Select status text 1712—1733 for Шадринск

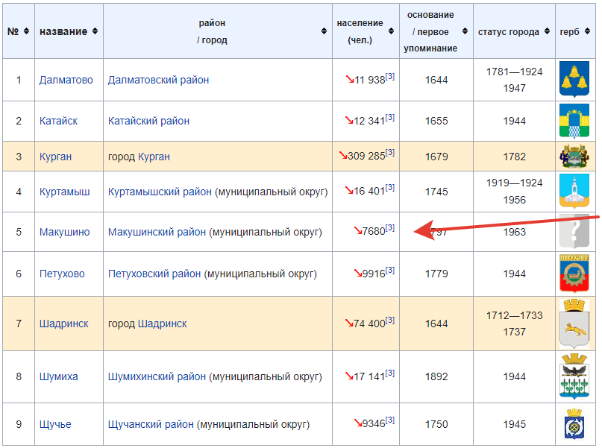(515, 315)
